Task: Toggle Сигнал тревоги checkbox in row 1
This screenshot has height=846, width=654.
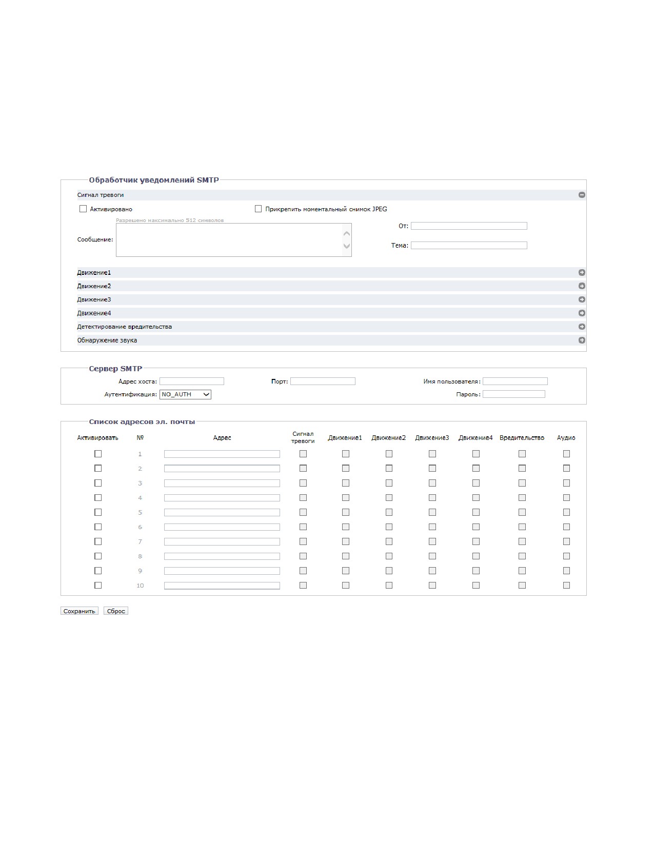Action: click(303, 454)
